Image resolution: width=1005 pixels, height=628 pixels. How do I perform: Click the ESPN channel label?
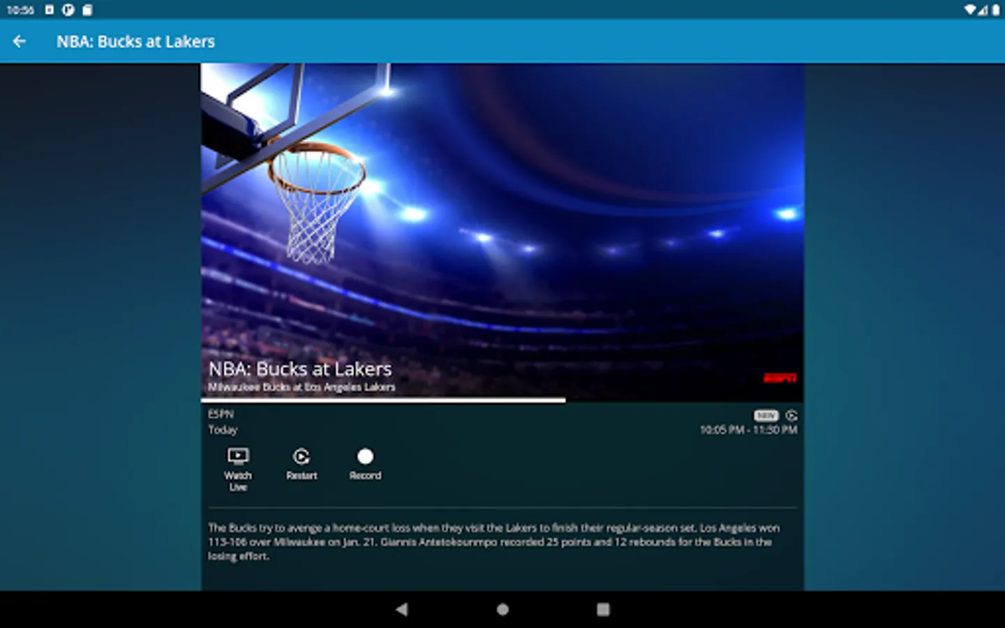point(221,414)
